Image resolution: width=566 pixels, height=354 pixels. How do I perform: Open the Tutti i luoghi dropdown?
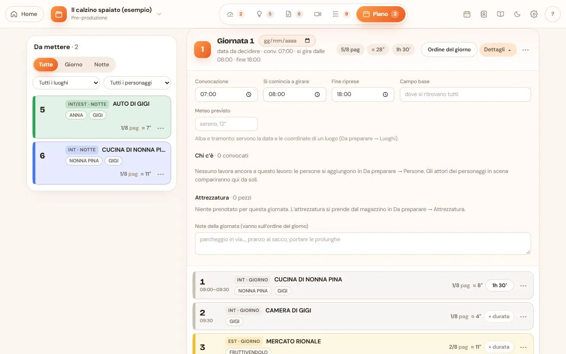click(66, 83)
